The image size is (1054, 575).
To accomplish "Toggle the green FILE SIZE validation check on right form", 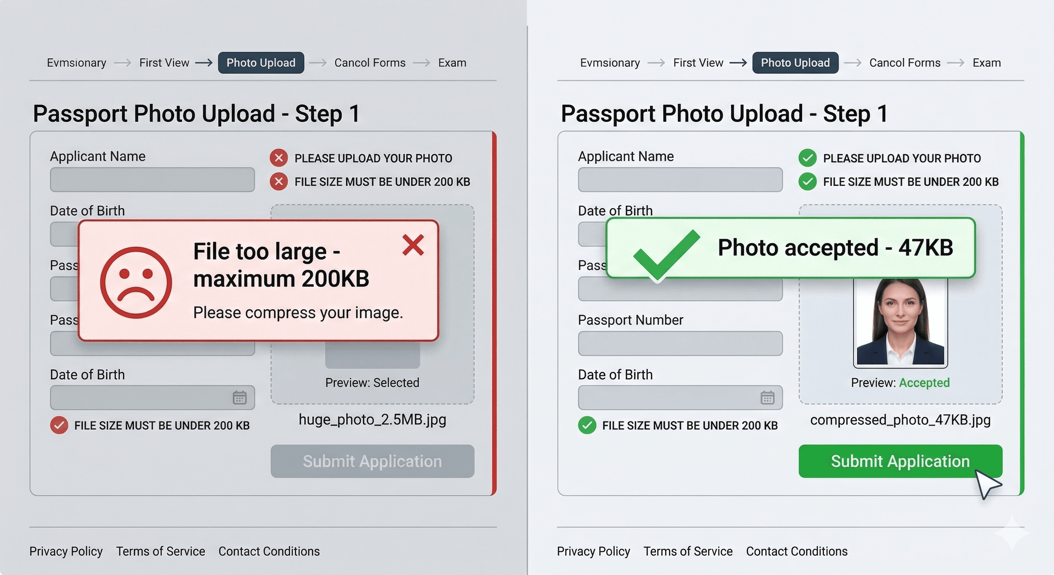I will (x=807, y=181).
